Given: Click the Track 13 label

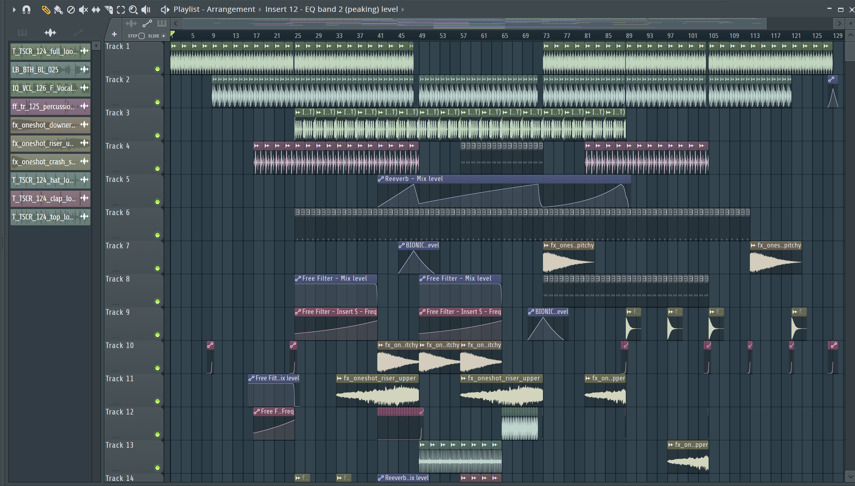Looking at the screenshot, I should (120, 445).
